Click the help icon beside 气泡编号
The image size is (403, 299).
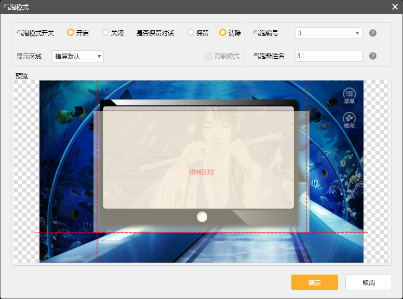click(372, 33)
